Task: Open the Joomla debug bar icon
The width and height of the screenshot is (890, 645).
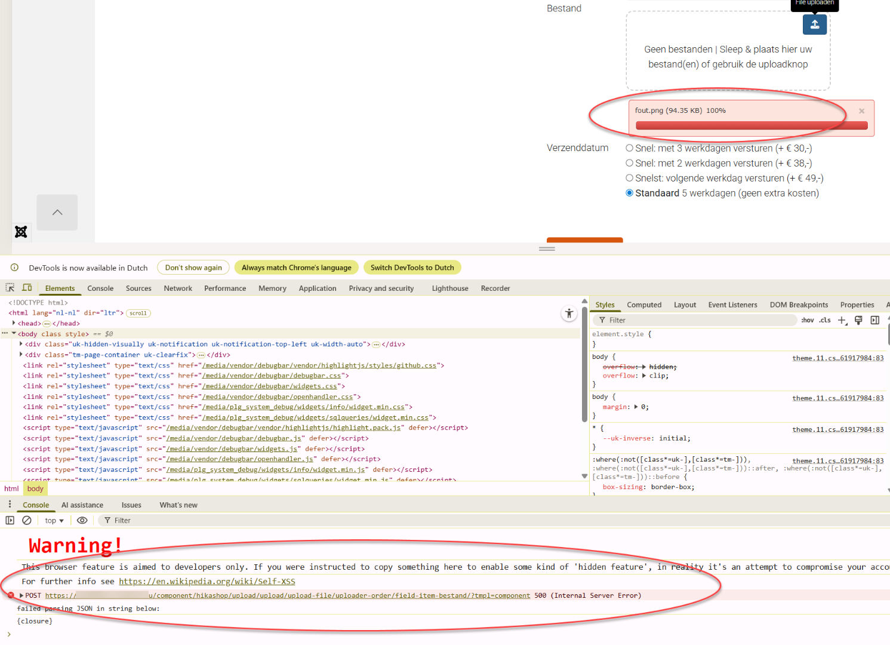Action: (21, 232)
